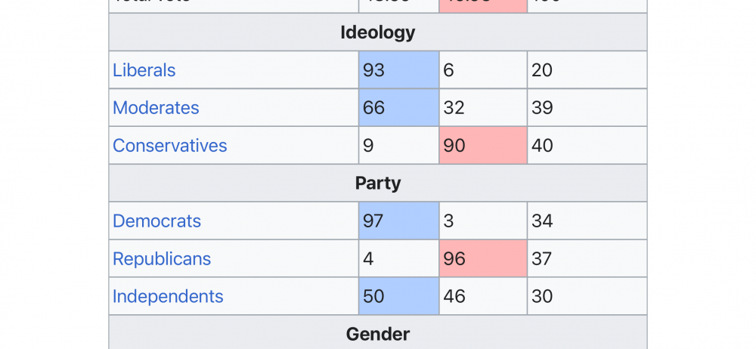The width and height of the screenshot is (756, 349).
Task: Select the cell with 46 in Independents row
Action: tap(482, 297)
